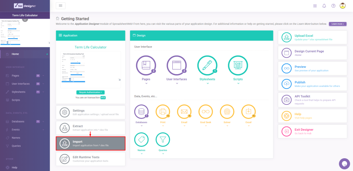Screen dimensions: 353x171
Task: Expand Pages in the sidebar
Action: [43, 76]
